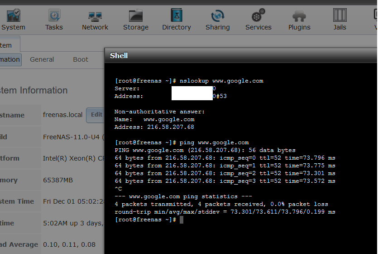Click the Non-authoritative answer line

(x=159, y=112)
